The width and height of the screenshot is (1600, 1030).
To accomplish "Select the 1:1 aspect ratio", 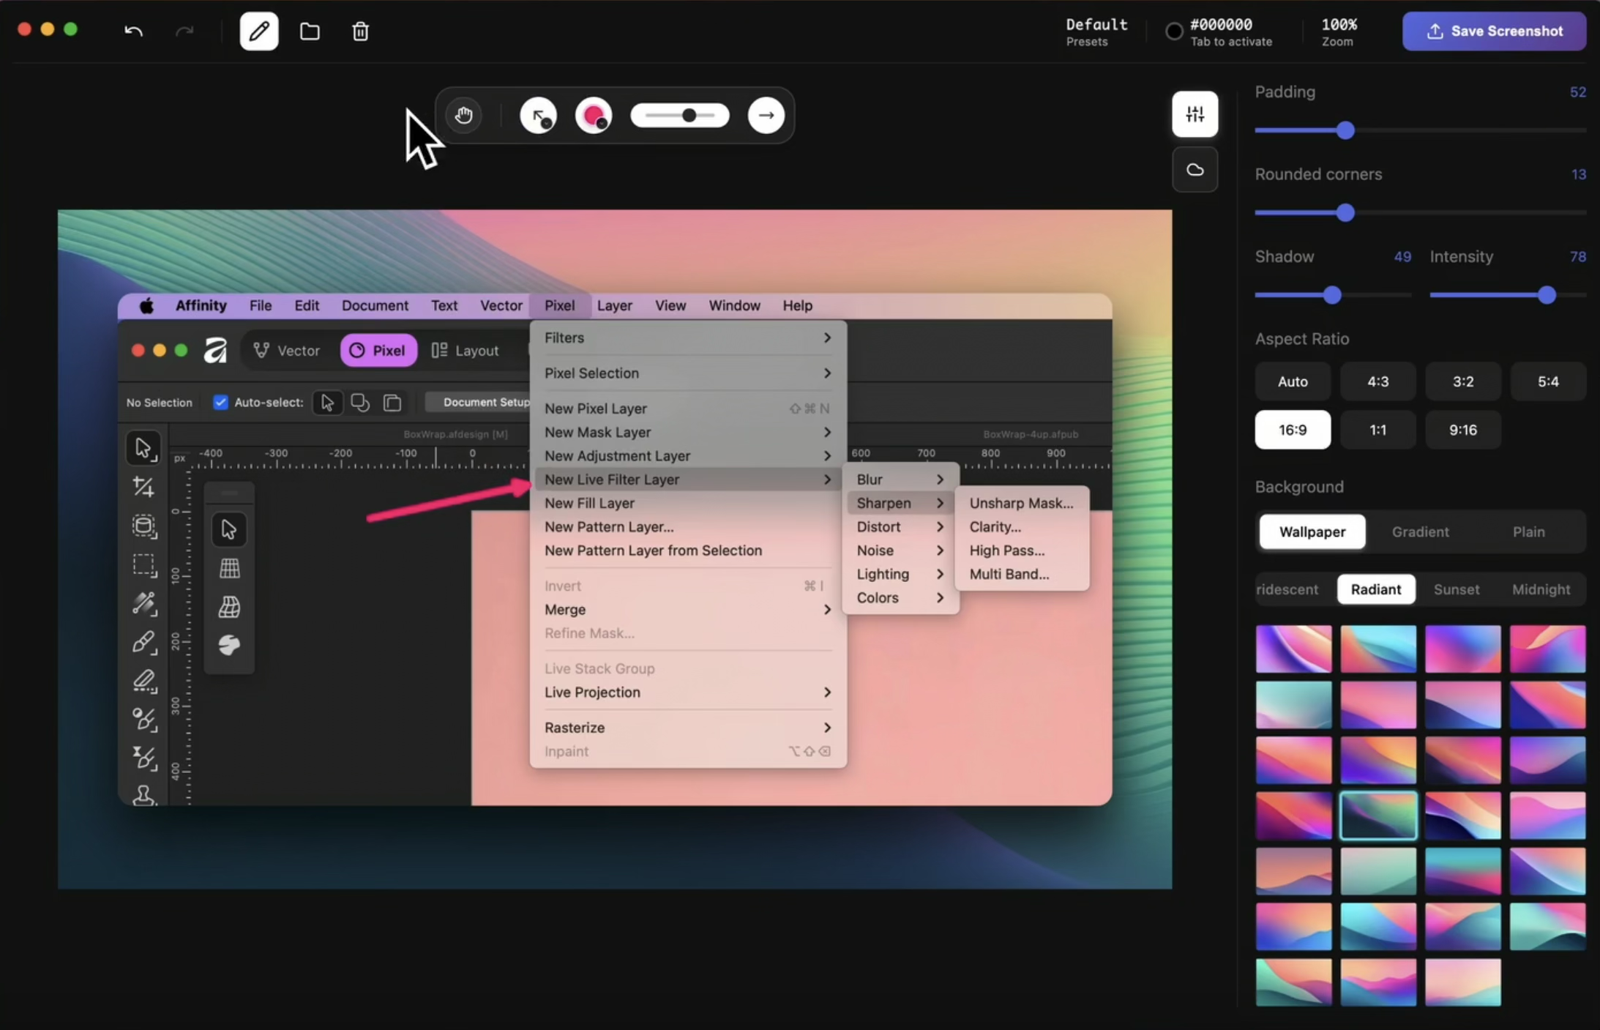I will click(x=1377, y=430).
